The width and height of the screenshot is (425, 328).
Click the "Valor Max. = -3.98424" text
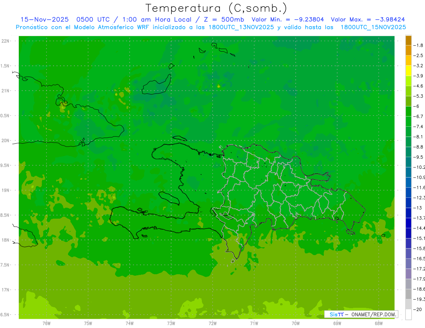pos(368,19)
